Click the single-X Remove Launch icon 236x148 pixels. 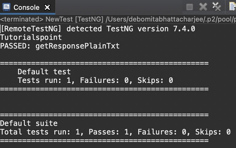click(203, 7)
